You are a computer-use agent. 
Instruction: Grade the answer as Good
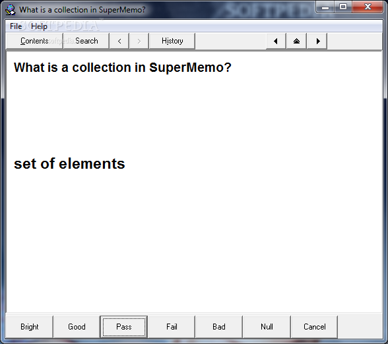point(77,327)
